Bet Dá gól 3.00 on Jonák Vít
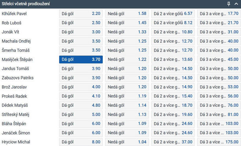Image resolution: width=241 pixels, height=146 pixels. (x=81, y=32)
